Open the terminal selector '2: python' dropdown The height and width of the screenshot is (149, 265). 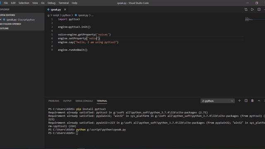pos(217,101)
